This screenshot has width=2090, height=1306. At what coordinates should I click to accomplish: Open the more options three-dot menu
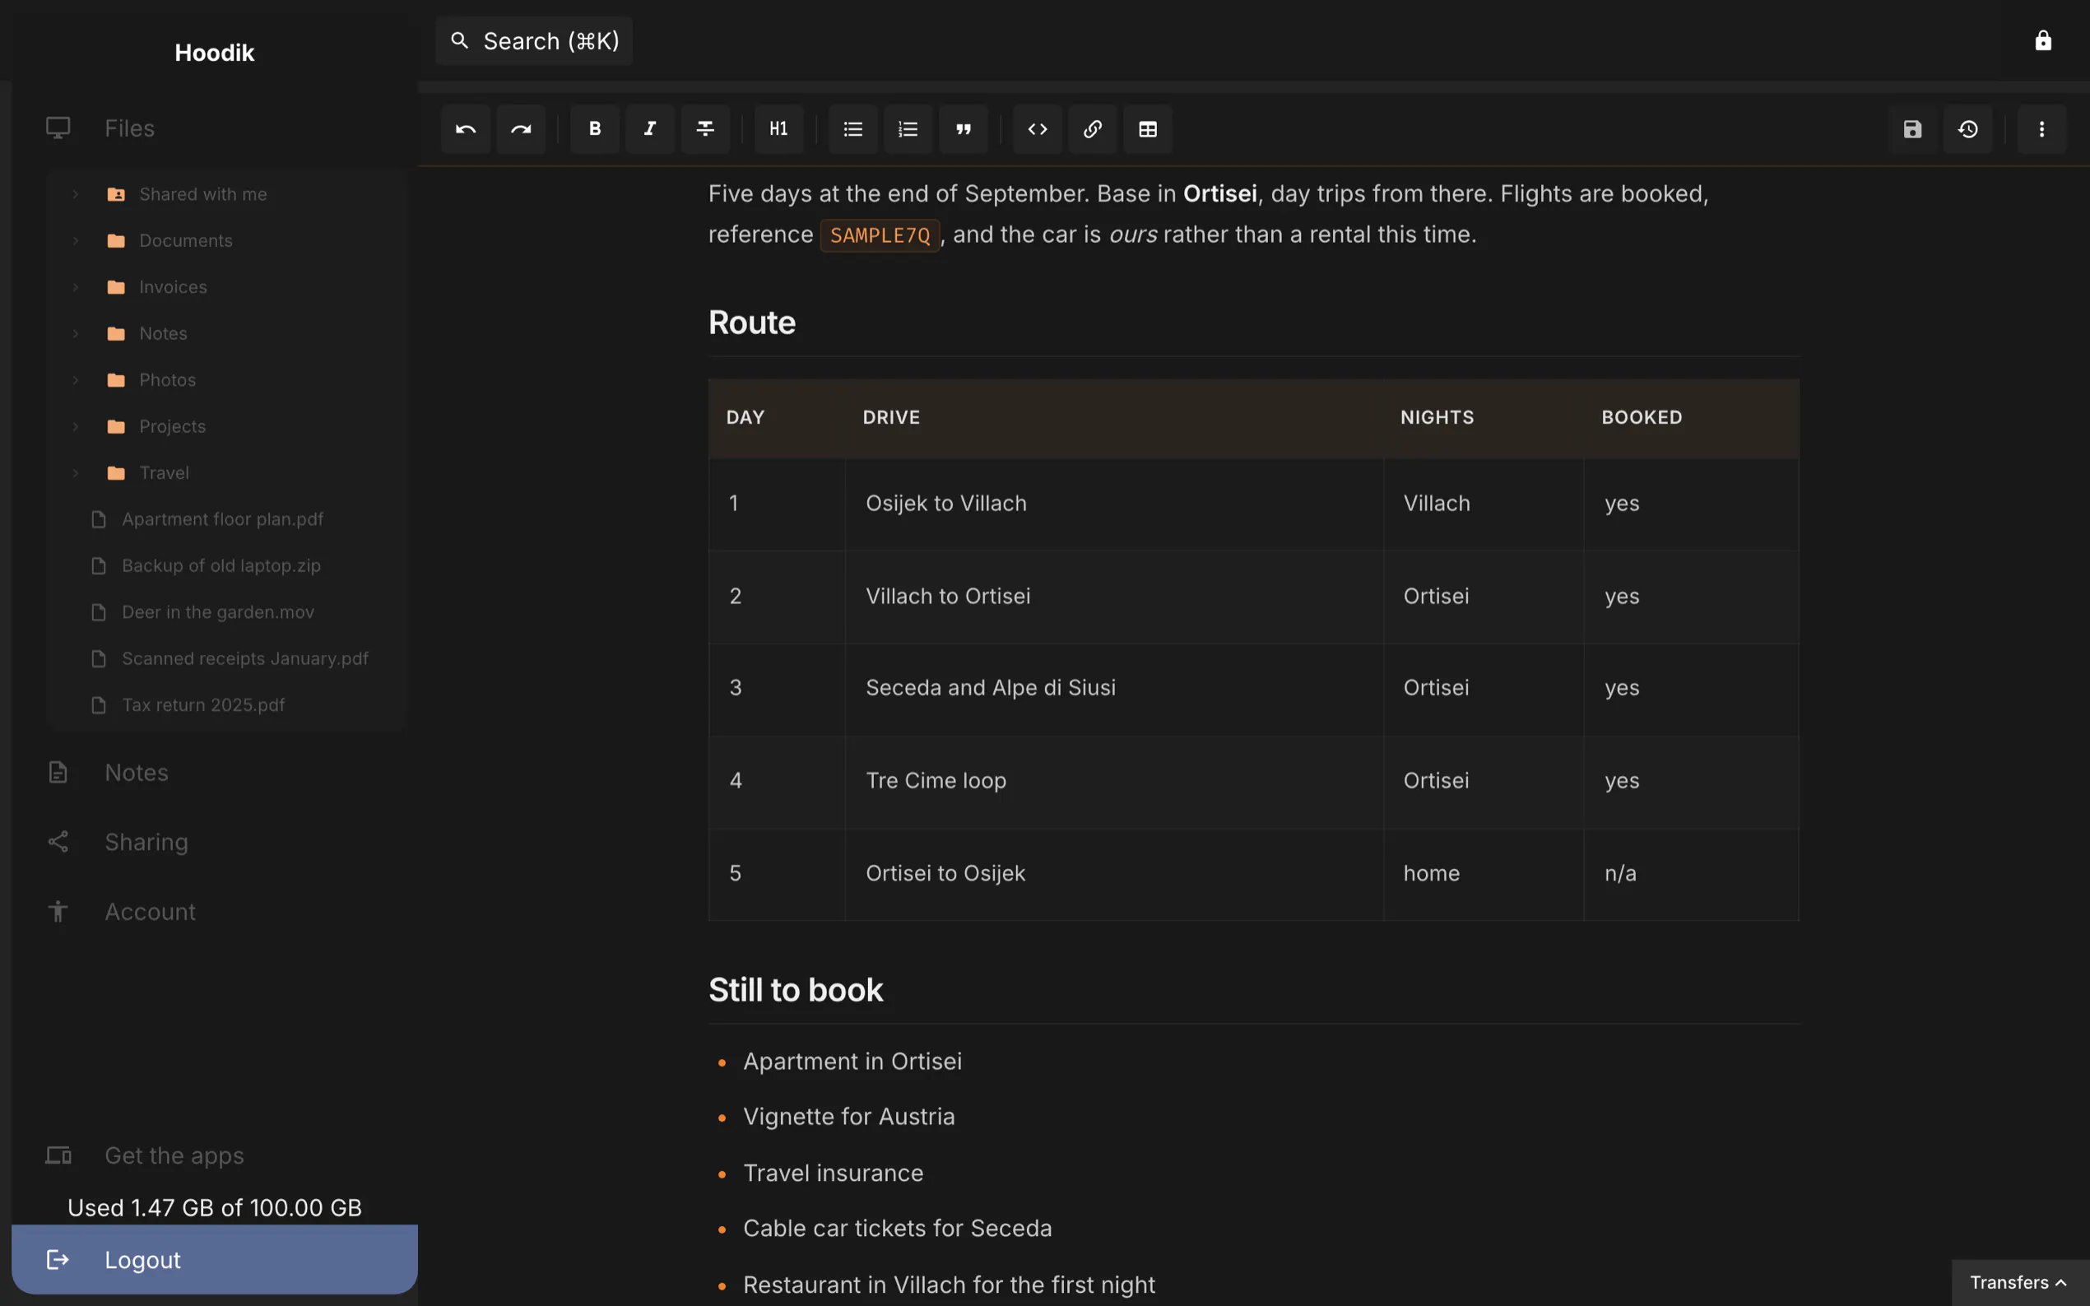click(2041, 128)
